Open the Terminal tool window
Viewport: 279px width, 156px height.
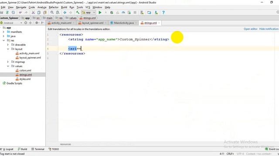(x=38, y=149)
